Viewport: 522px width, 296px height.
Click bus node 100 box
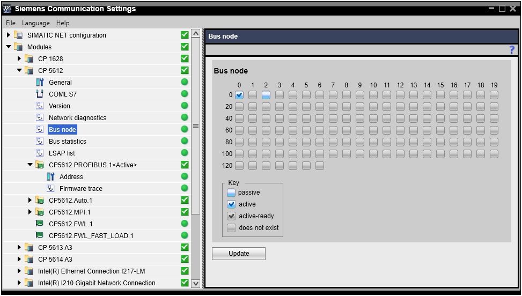(x=239, y=154)
